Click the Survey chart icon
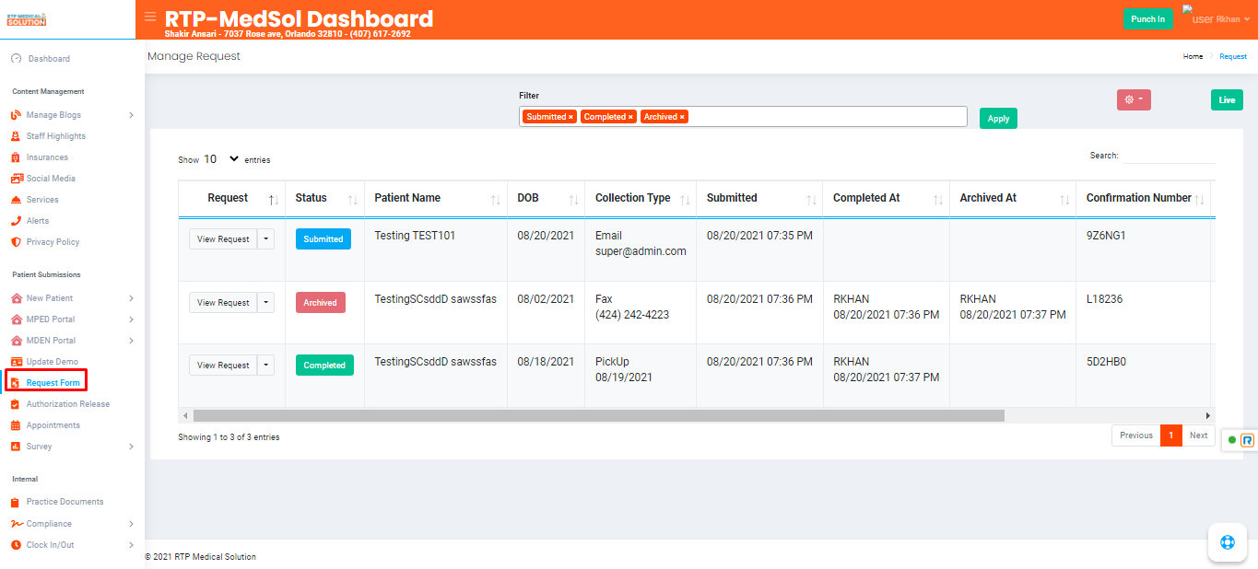1258x569 pixels. click(16, 447)
